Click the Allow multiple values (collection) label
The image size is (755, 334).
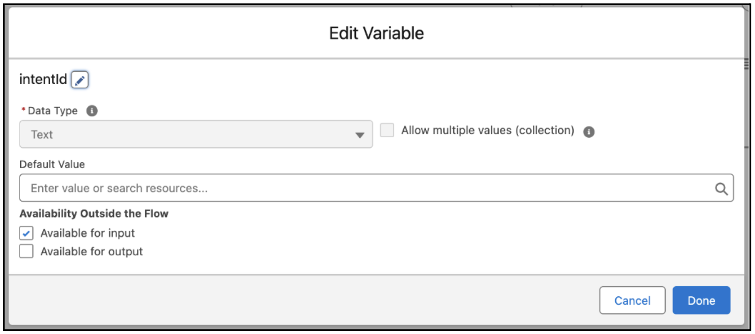(487, 131)
